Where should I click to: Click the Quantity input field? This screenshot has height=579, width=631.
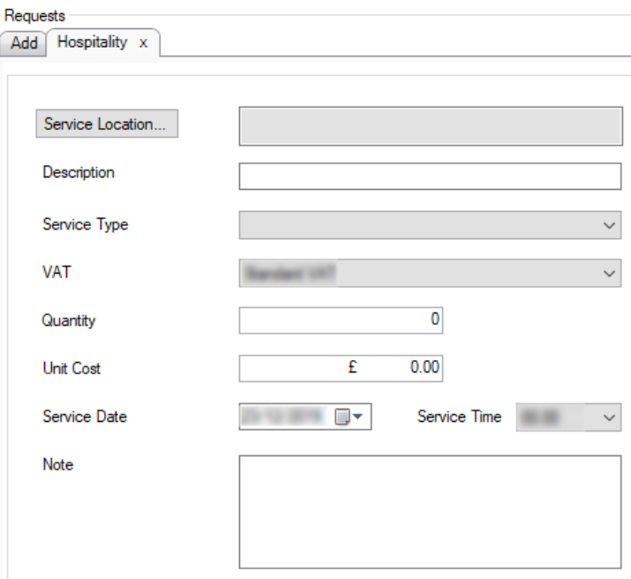coord(341,320)
